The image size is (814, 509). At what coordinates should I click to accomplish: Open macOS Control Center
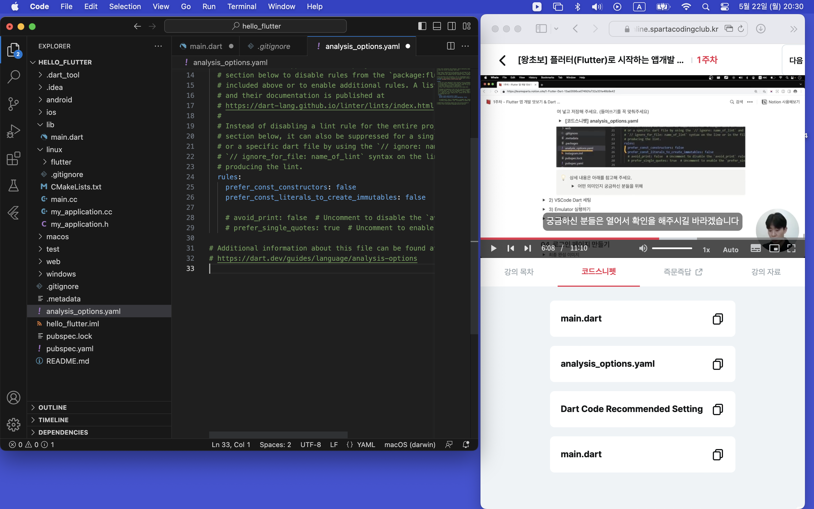point(724,7)
